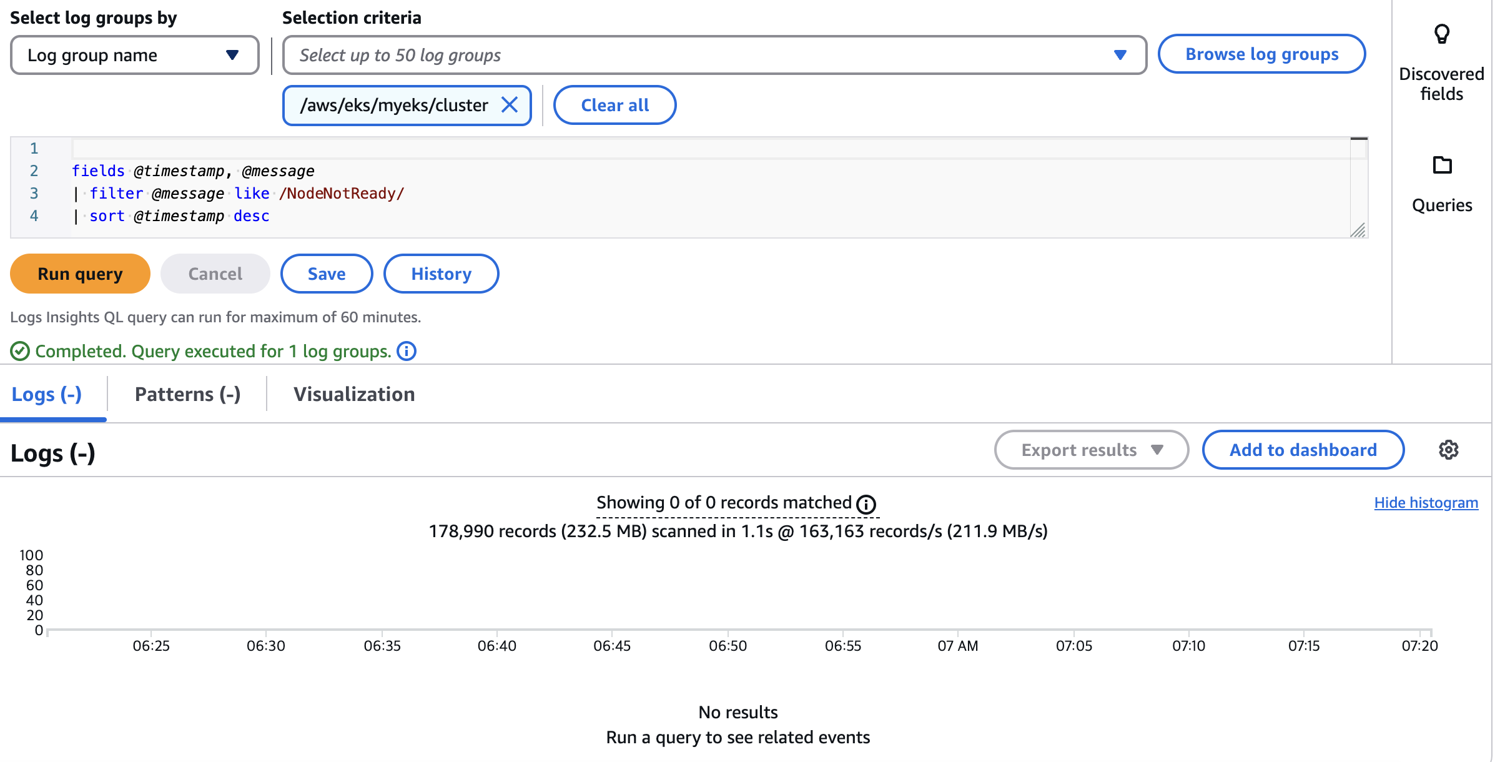
Task: Click Browse log groups button
Action: (x=1261, y=54)
